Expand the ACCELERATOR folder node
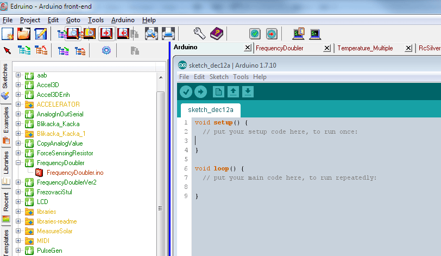The width and height of the screenshot is (441, 256). point(18,104)
